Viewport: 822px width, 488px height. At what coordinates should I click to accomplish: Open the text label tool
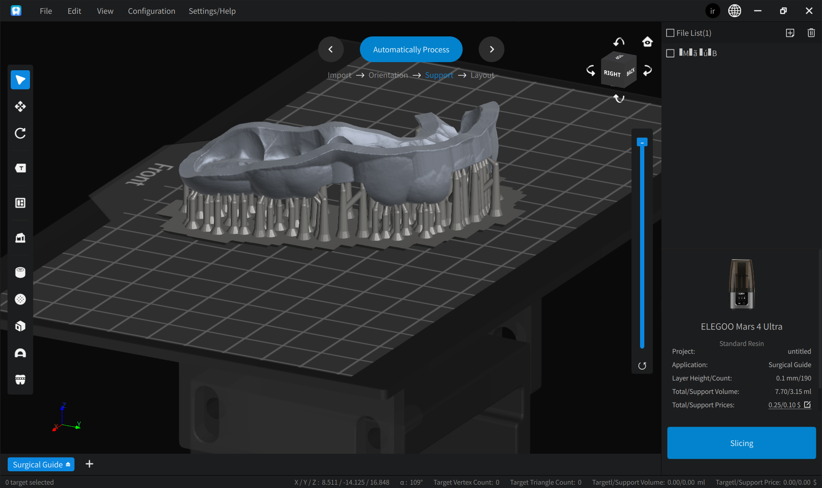tap(20, 168)
